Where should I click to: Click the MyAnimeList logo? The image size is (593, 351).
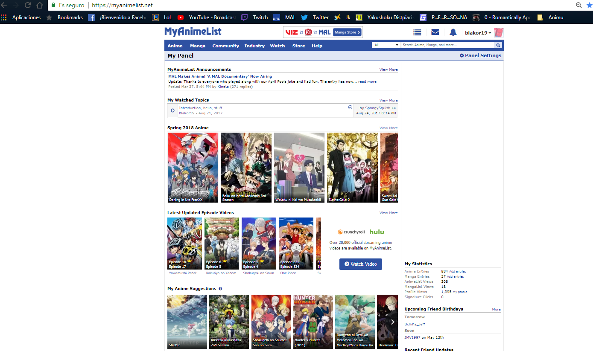193,32
